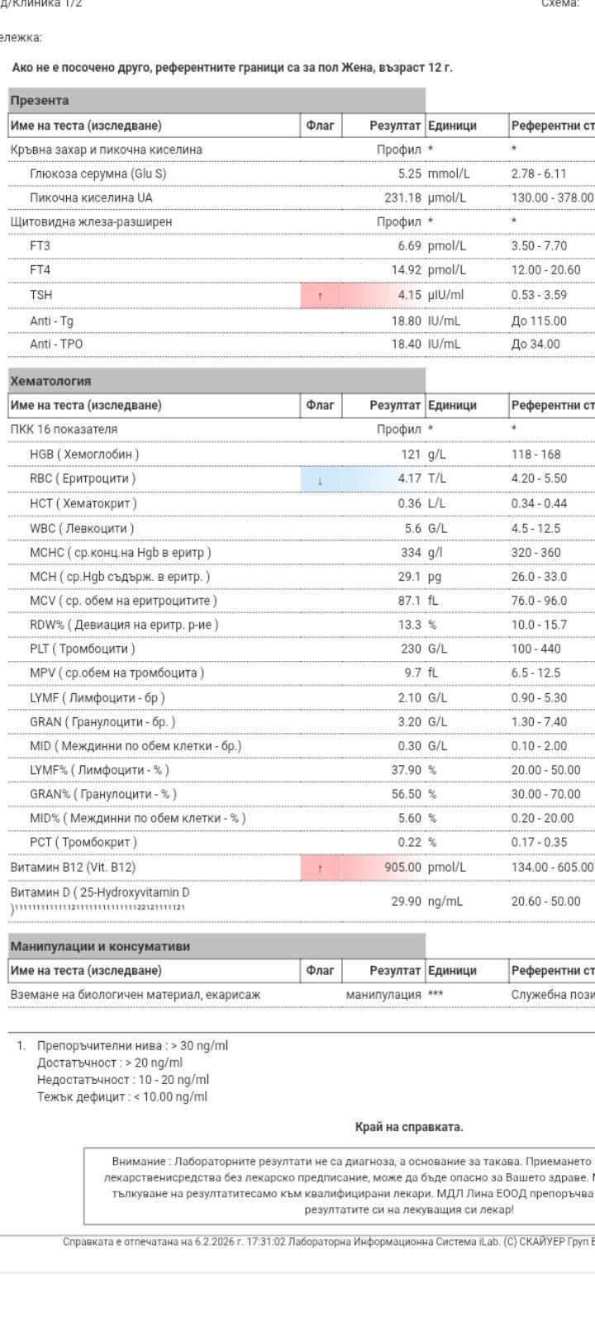
Task: Click the Витамин D (25-Hydroxyvitamin D) row label
Action: click(x=100, y=892)
